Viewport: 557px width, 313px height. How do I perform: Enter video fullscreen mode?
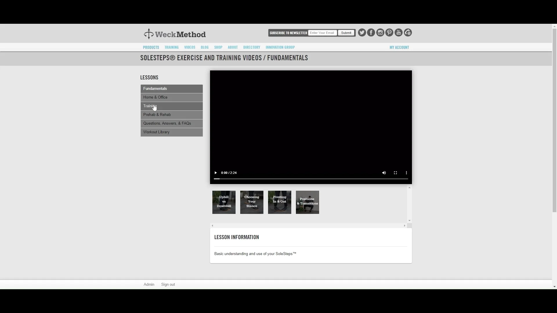pos(395,173)
